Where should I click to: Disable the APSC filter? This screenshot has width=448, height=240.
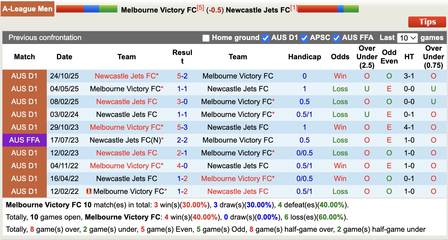coord(304,38)
